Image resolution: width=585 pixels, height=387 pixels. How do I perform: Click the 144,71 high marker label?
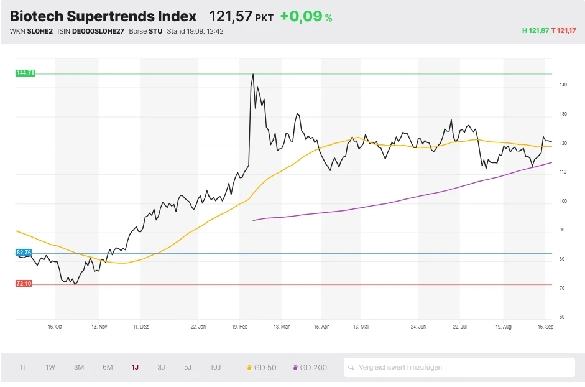(x=25, y=73)
